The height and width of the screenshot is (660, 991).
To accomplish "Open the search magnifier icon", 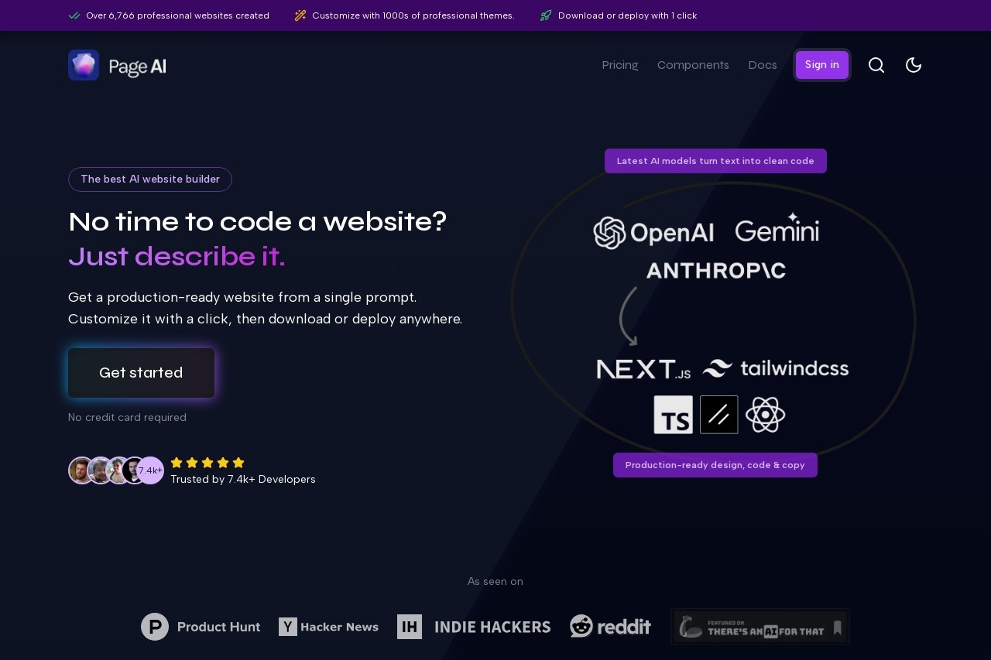I will 876,65.
